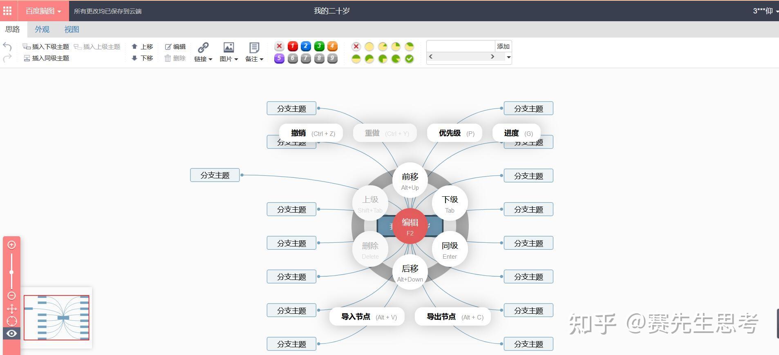The image size is (779, 355).
Task: Click 进度 (G) popup button
Action: coord(517,133)
